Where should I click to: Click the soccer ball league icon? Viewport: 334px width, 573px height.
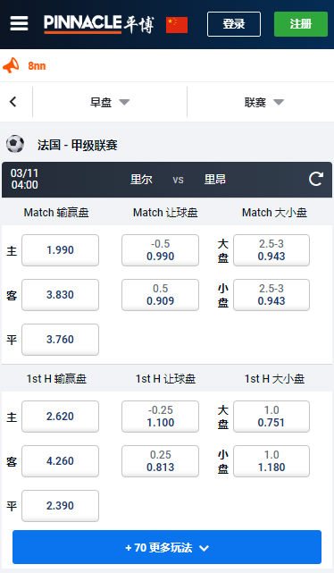[15, 144]
